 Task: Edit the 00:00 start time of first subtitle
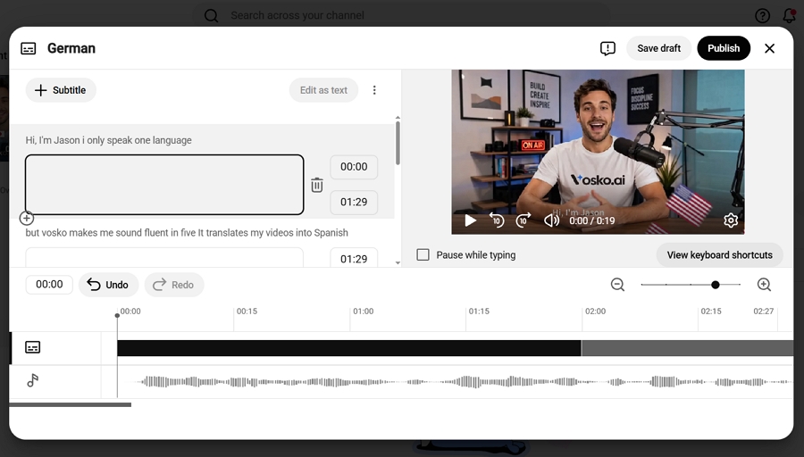click(354, 167)
